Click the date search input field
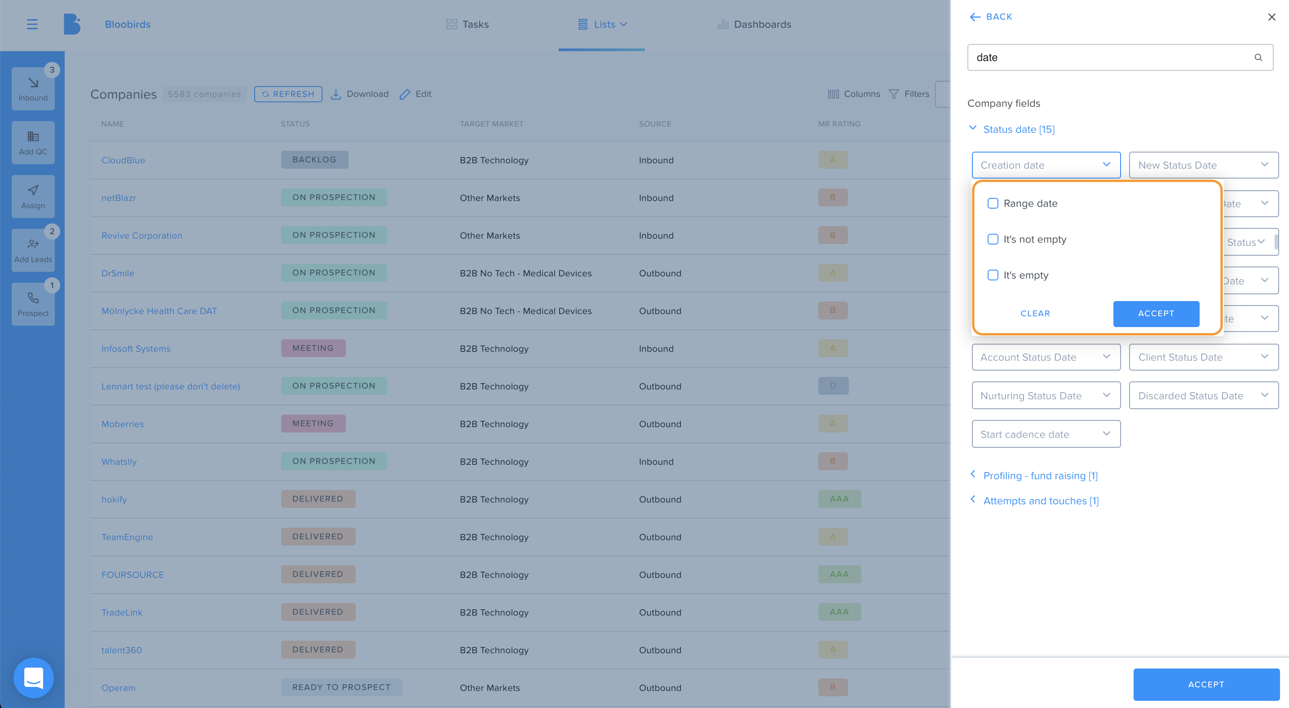 pos(1120,57)
